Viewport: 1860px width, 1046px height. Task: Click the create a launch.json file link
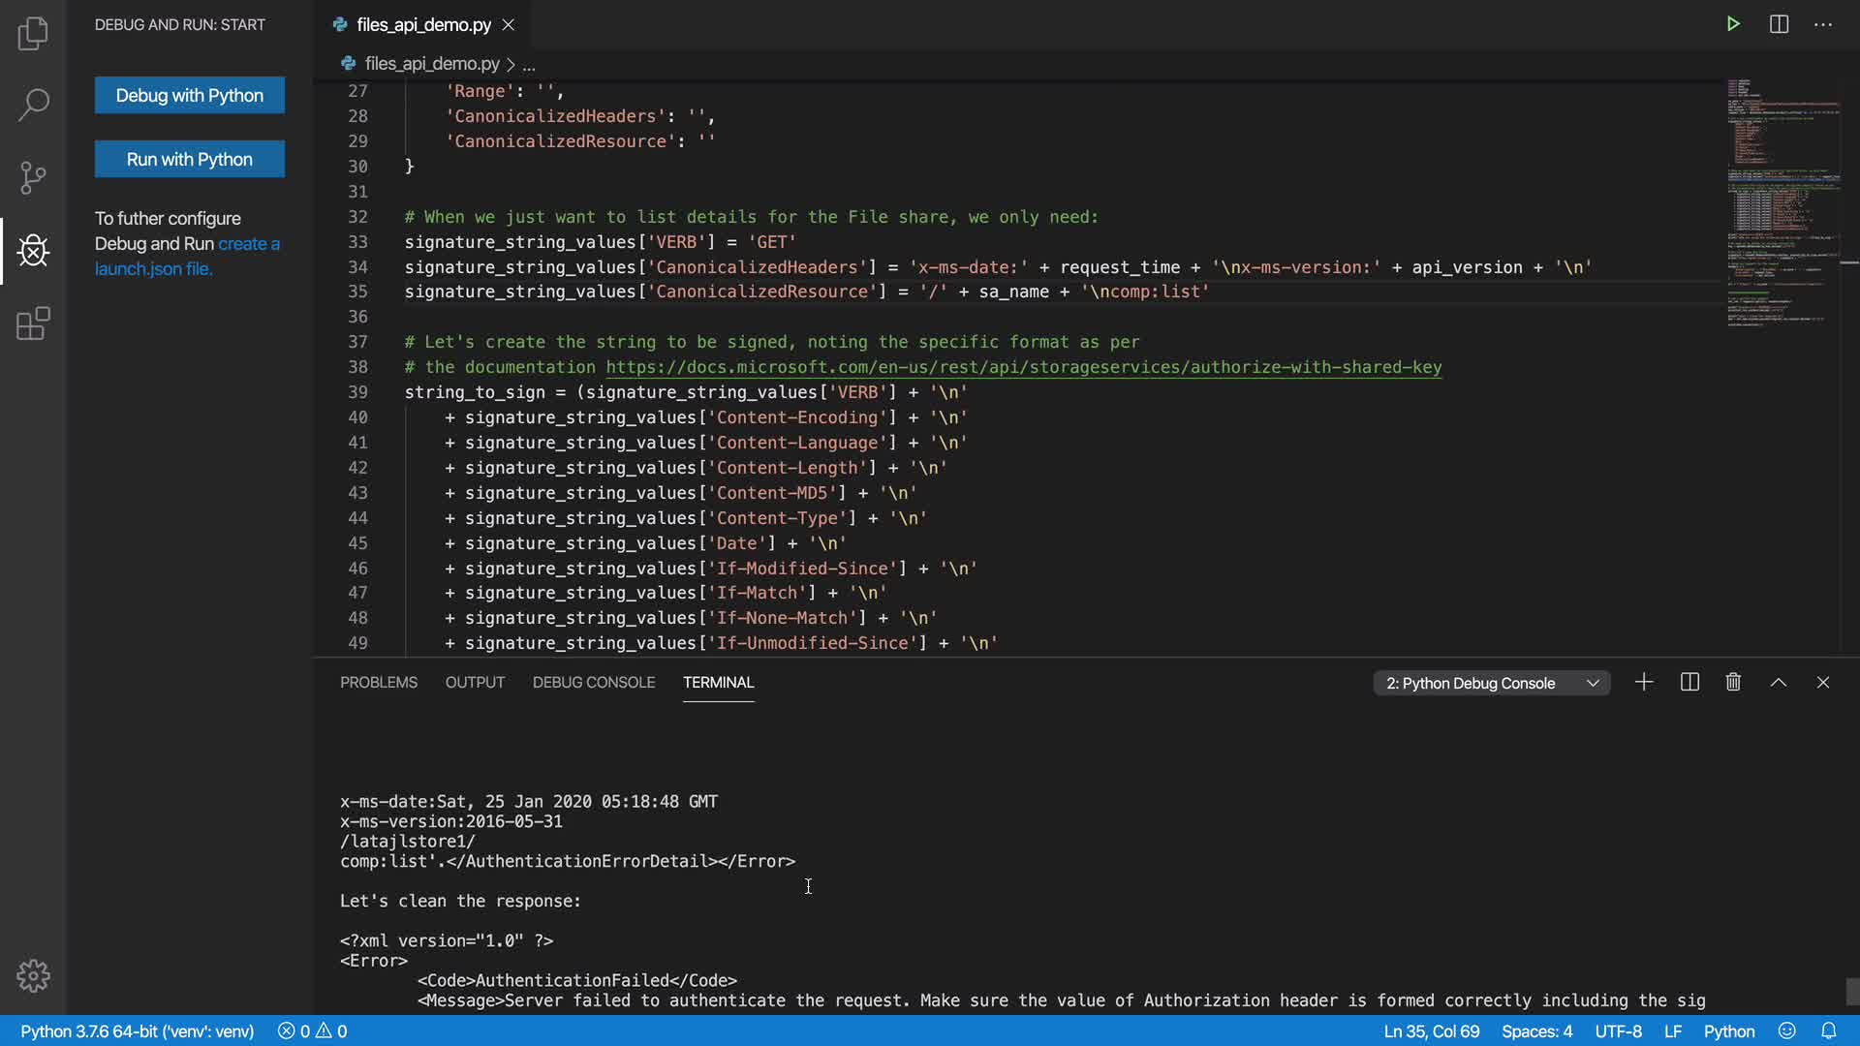(x=153, y=269)
